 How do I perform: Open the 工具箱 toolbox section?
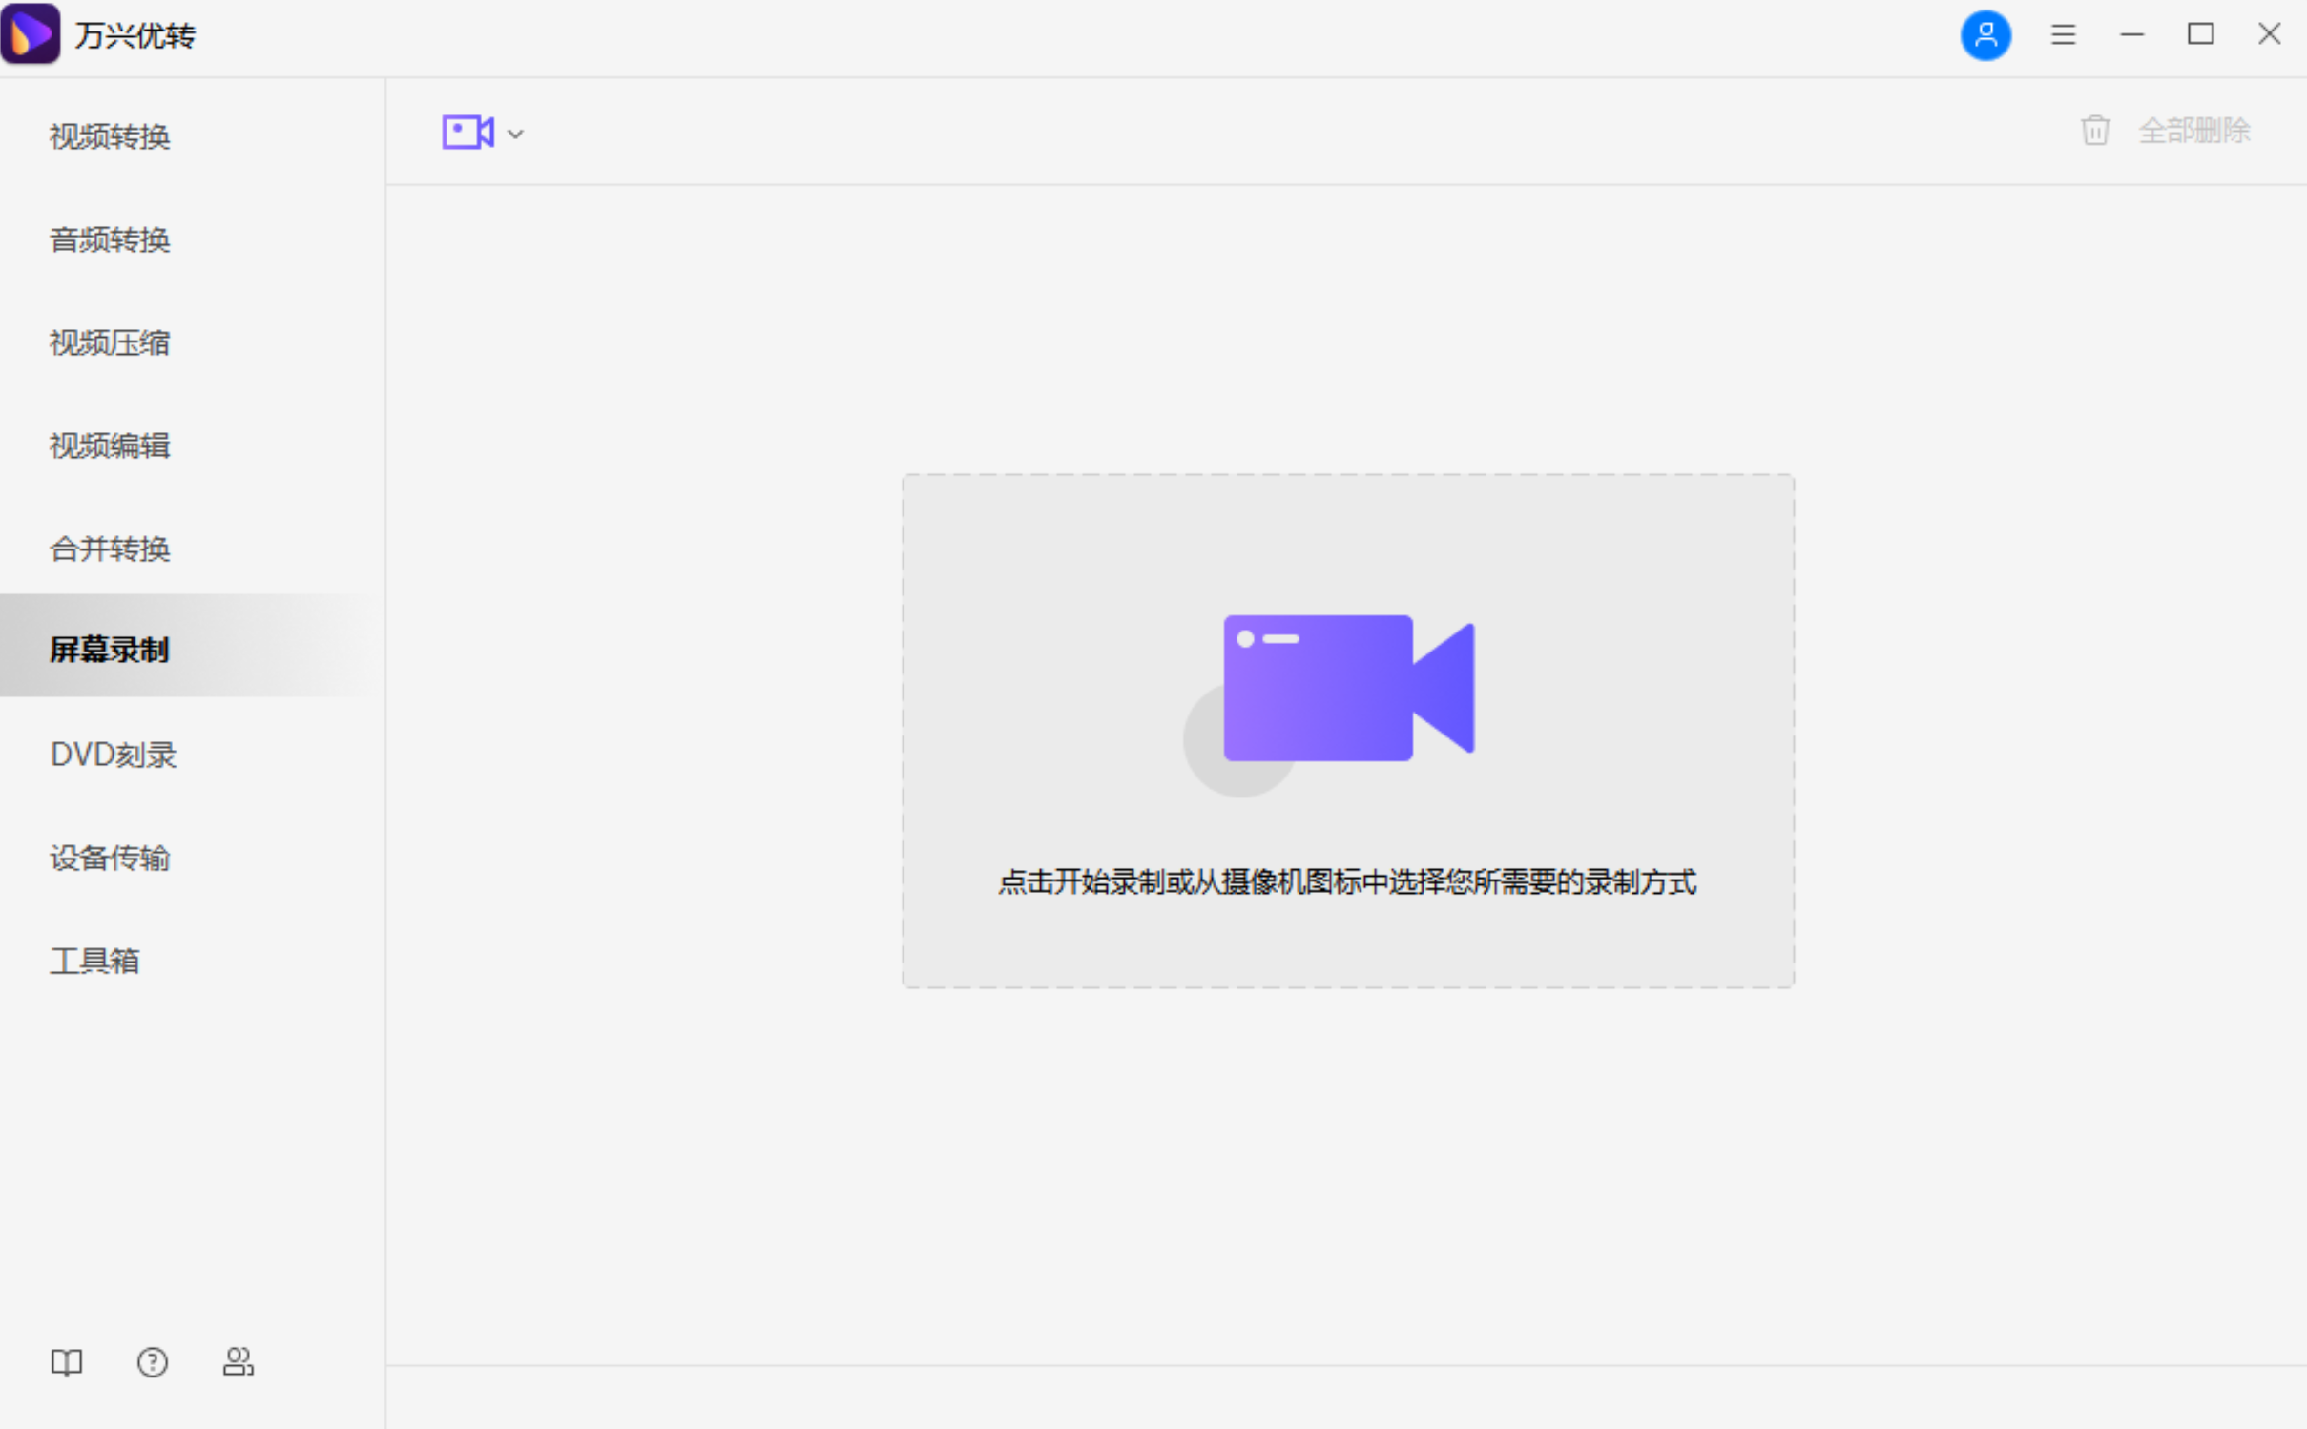coord(94,961)
